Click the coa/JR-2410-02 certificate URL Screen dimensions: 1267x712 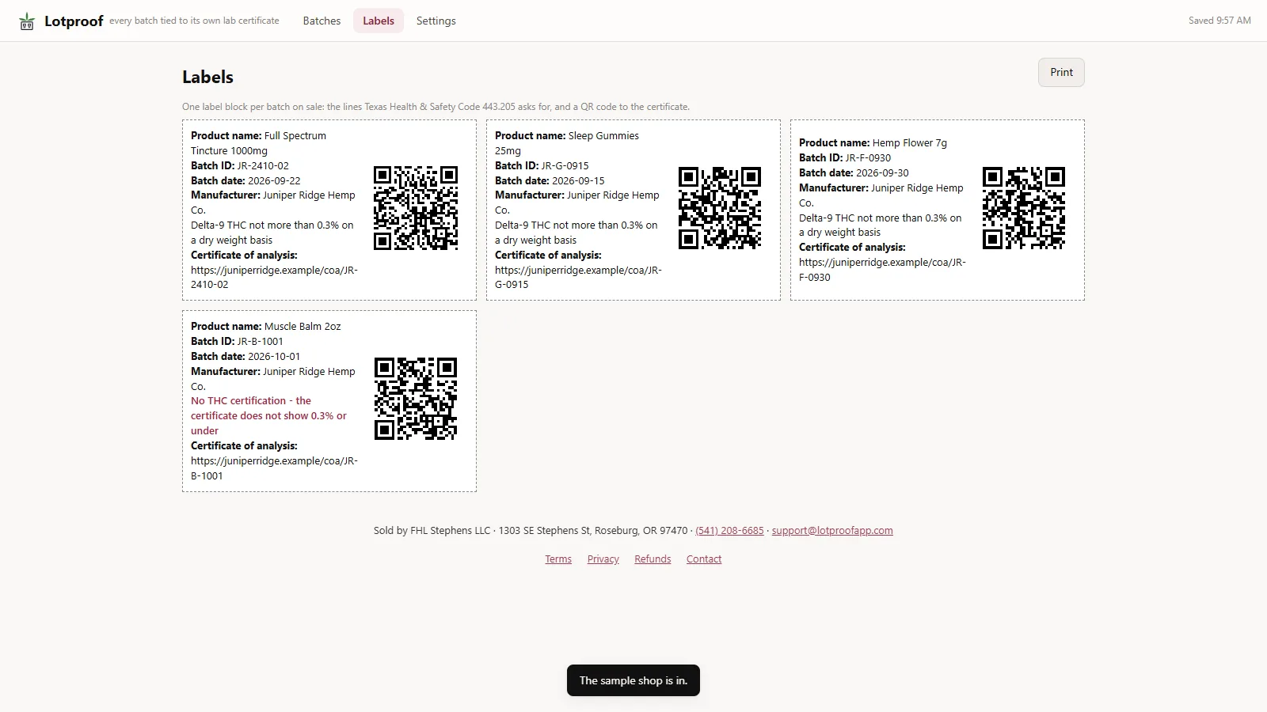[274, 277]
